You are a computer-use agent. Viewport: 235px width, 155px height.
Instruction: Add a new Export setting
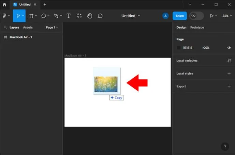(x=229, y=86)
